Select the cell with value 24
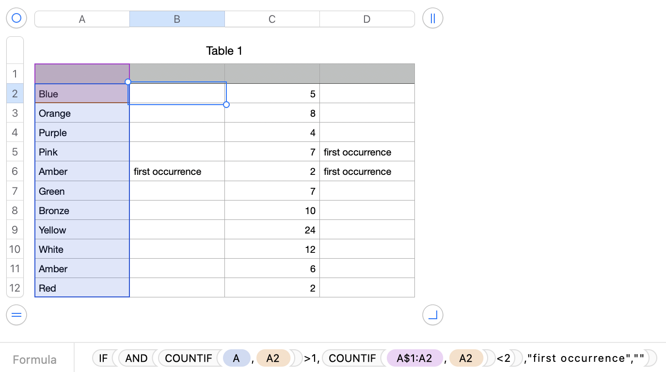 pos(272,230)
